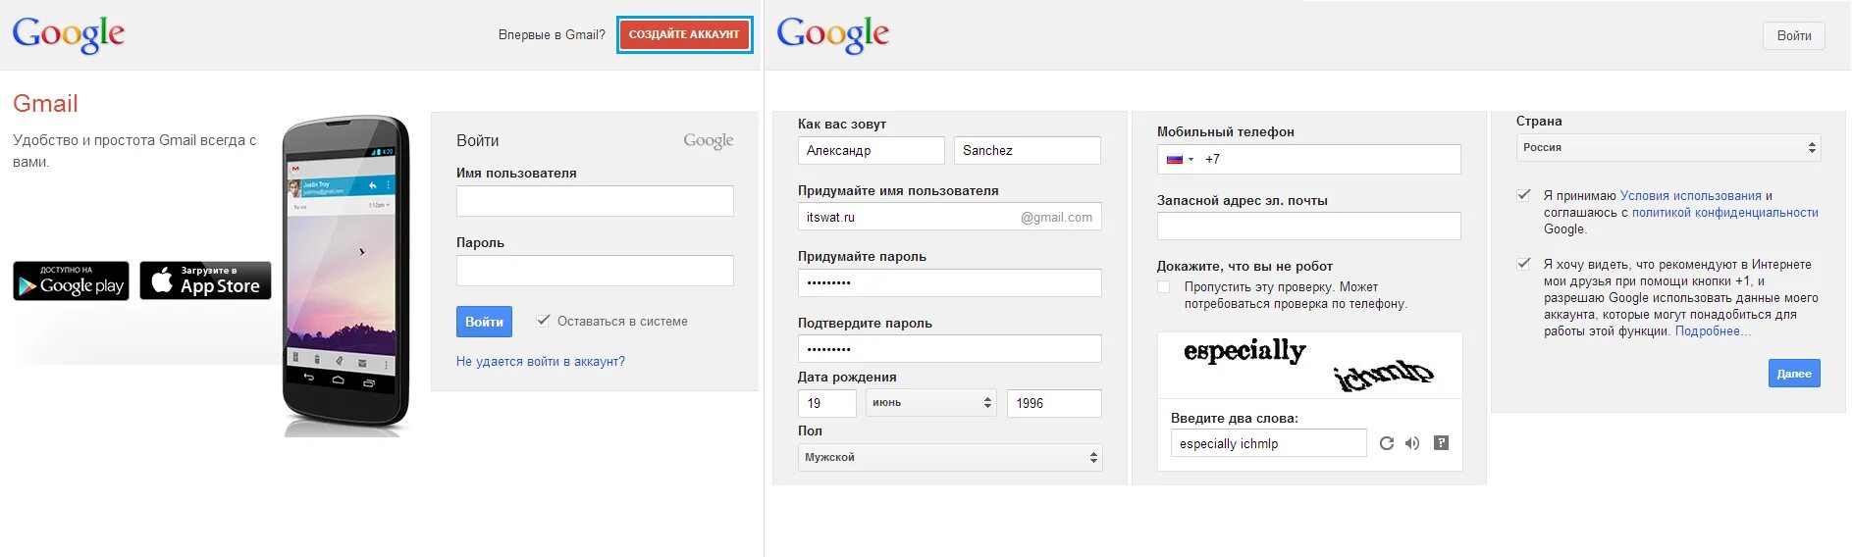
Task: Click the blue Далее button
Action: [1793, 374]
